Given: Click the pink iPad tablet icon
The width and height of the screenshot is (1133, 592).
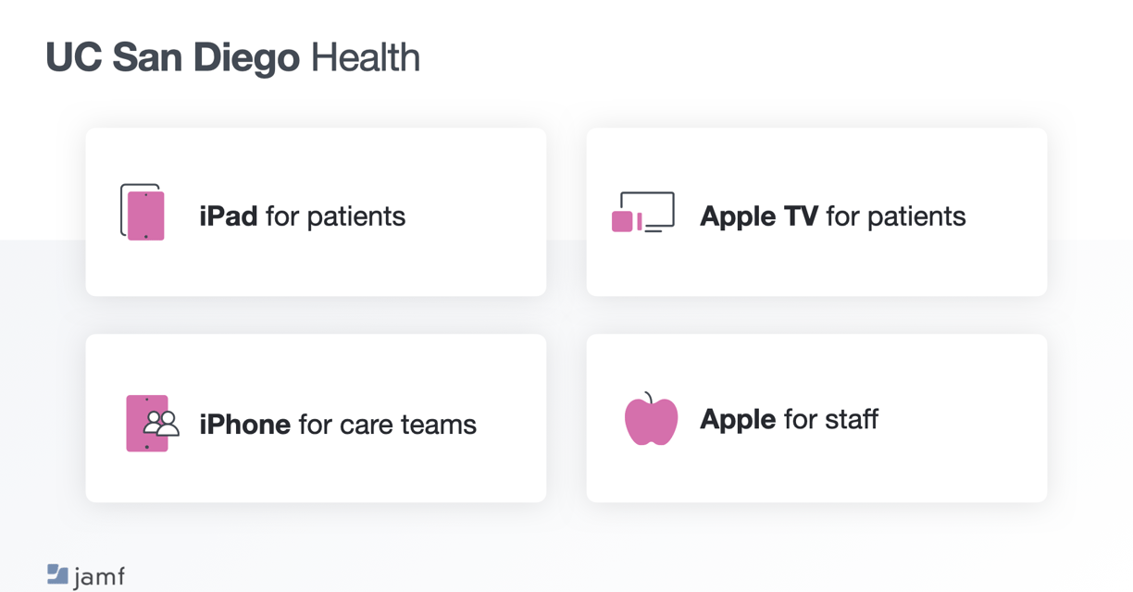Looking at the screenshot, I should pos(143,213).
